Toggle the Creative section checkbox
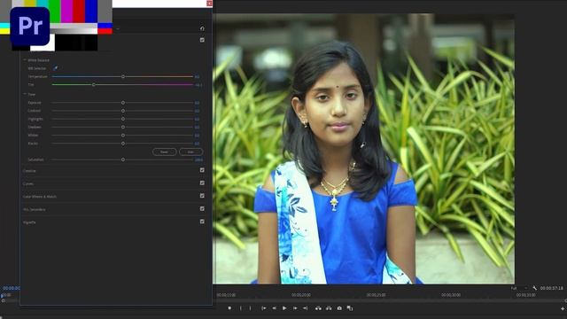 click(202, 170)
